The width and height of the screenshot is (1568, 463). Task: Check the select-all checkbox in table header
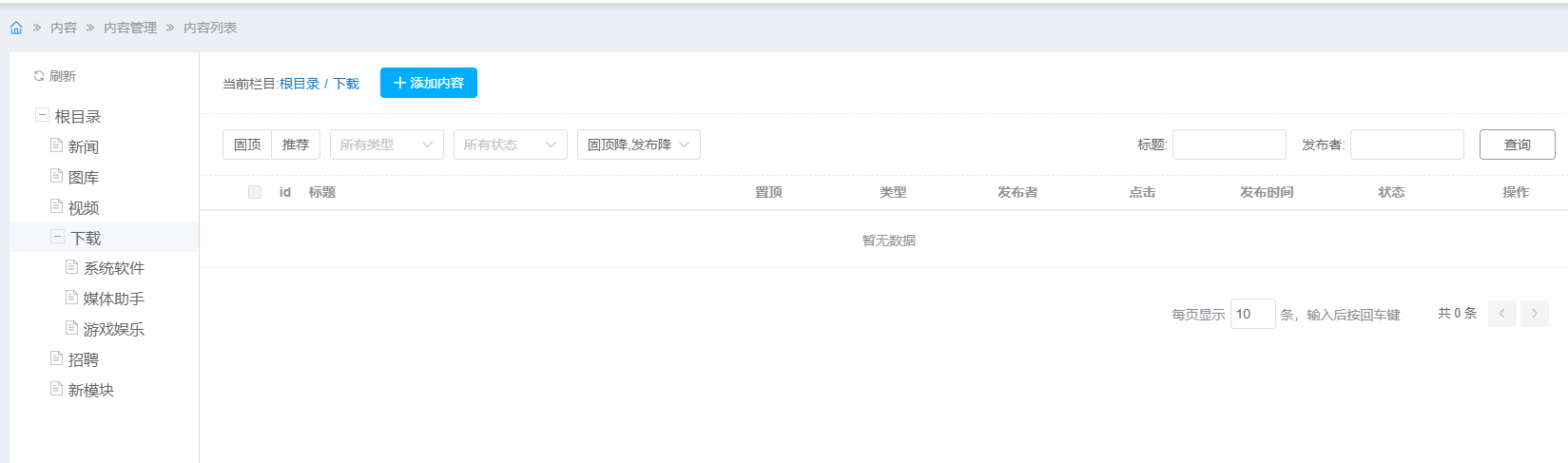click(x=255, y=192)
